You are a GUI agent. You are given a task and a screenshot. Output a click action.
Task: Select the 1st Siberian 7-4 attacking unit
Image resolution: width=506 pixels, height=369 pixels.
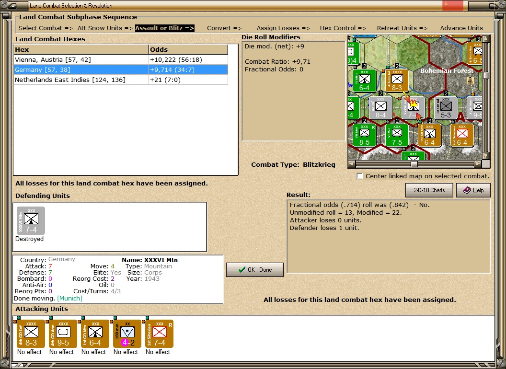160,334
